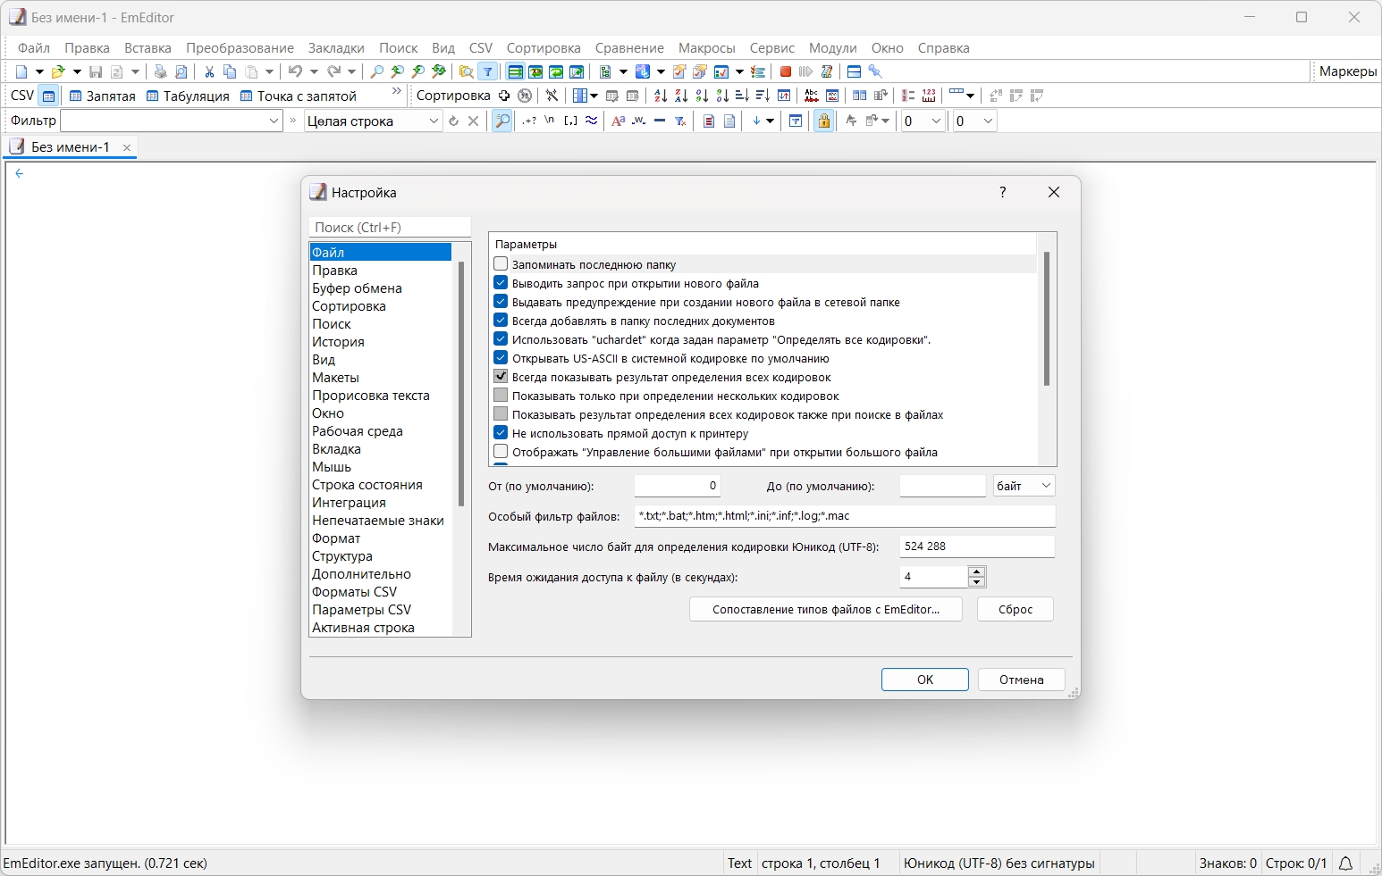Click the Сброс button

1015,609
